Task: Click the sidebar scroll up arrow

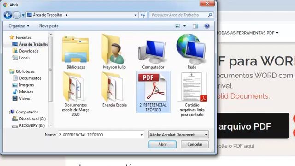Action: [51, 34]
